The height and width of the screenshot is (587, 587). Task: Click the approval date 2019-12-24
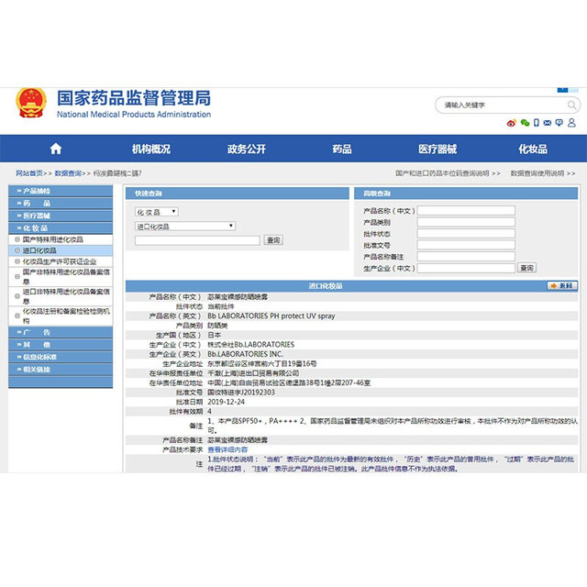[227, 402]
